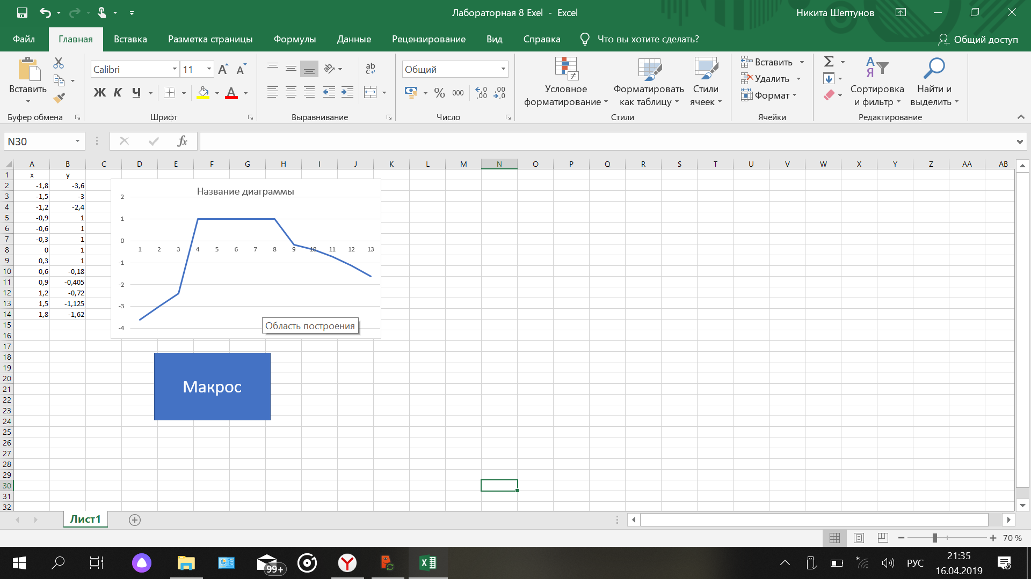Click the Insert Function fx icon
1031x579 pixels.
point(183,141)
